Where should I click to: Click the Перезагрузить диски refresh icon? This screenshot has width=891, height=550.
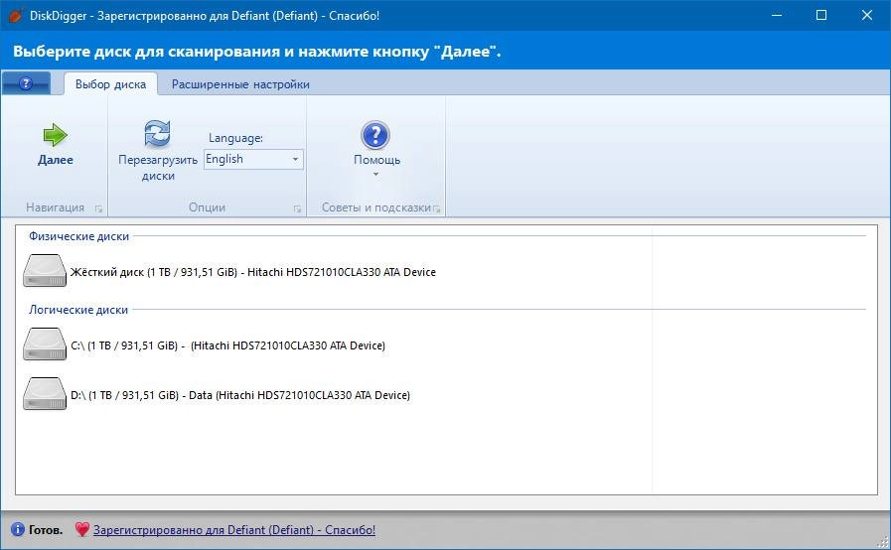click(x=157, y=133)
